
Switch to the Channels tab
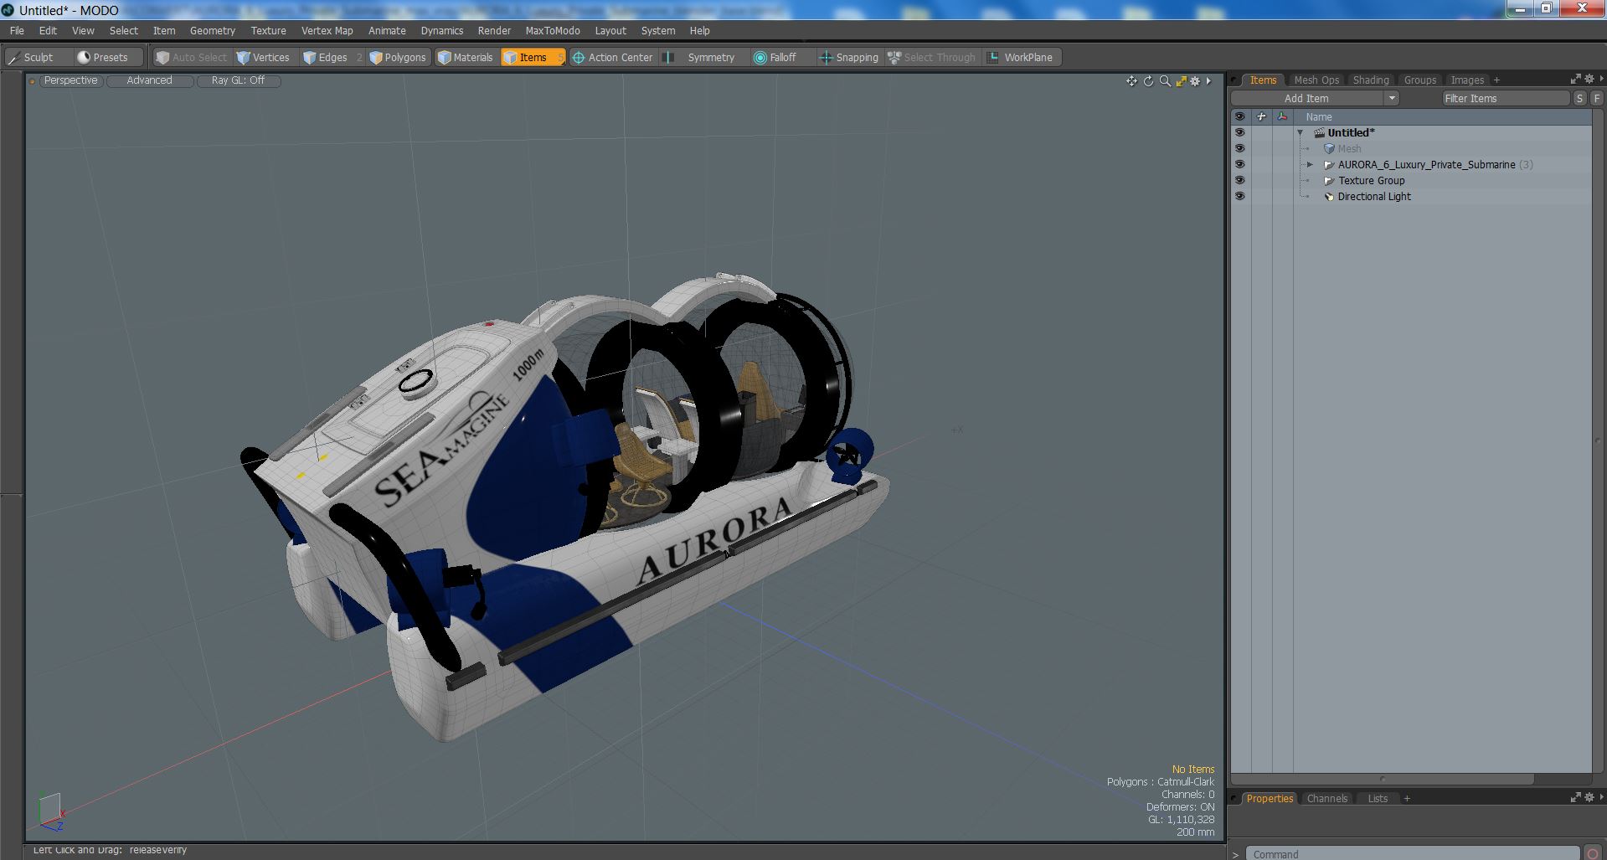coord(1326,798)
